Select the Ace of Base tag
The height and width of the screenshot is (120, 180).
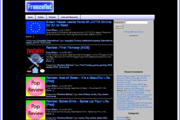pyautogui.click(x=84, y=94)
